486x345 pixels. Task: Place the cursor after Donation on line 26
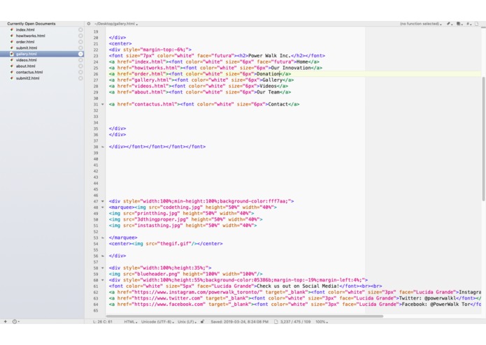point(280,74)
